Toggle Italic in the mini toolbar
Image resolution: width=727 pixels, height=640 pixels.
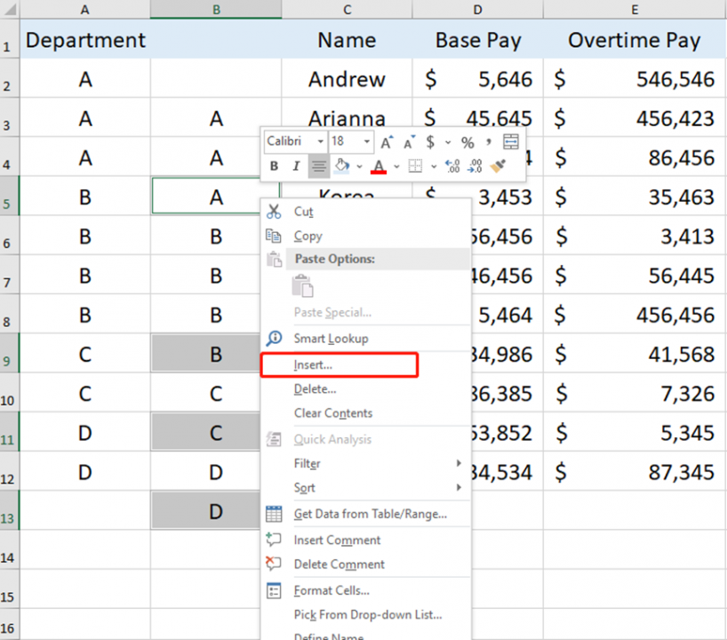coord(296,166)
